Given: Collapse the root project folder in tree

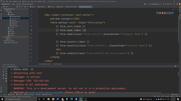Looking at the screenshot, I should click(x=3, y=9).
